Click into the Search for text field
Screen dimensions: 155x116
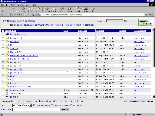pos(36,109)
